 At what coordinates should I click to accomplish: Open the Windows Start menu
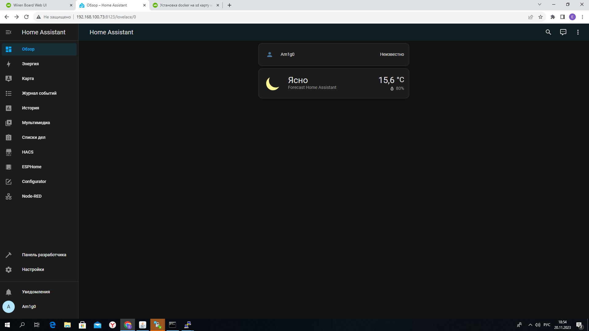tap(7, 325)
